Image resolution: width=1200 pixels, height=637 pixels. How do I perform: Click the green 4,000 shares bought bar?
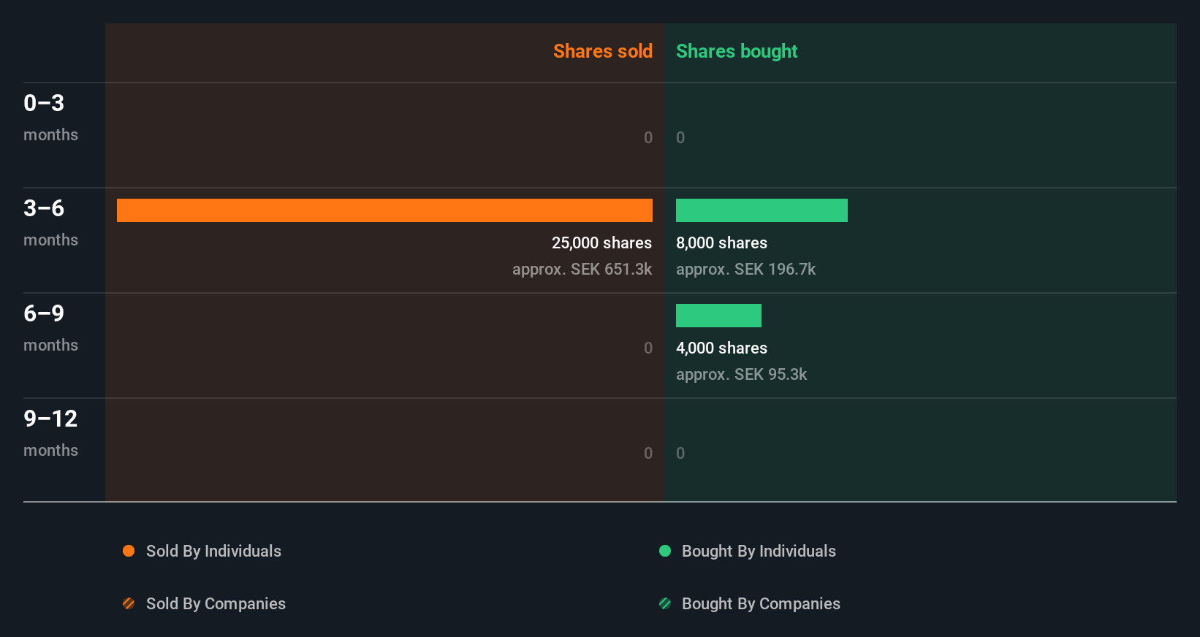[718, 316]
